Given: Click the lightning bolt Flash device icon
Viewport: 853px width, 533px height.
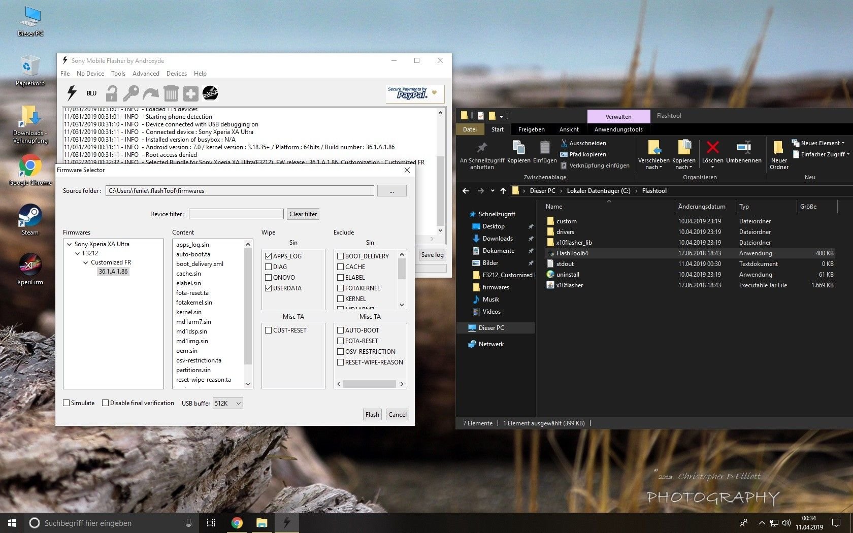Looking at the screenshot, I should [x=72, y=93].
